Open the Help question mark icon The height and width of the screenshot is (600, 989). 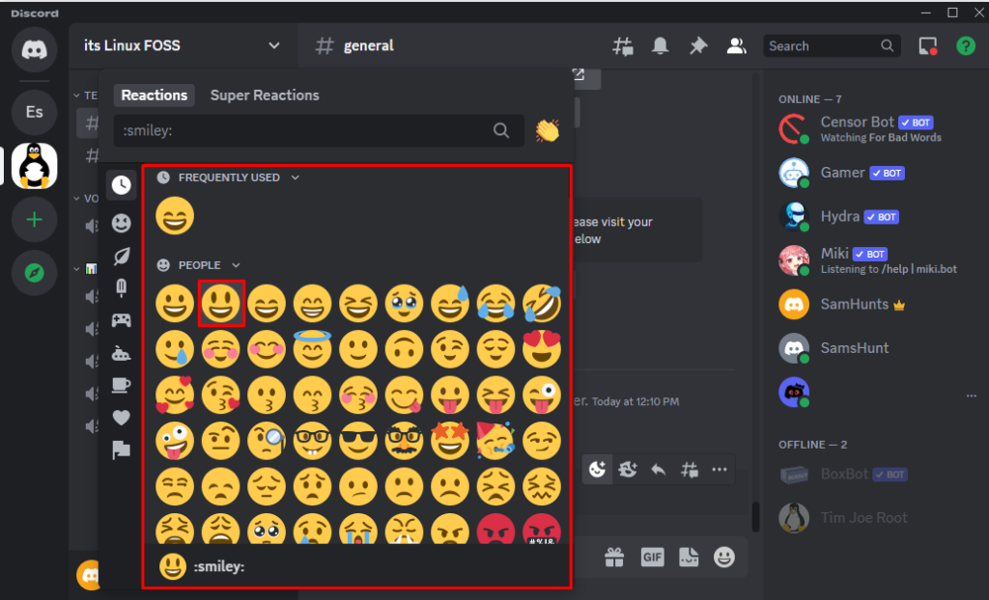965,46
